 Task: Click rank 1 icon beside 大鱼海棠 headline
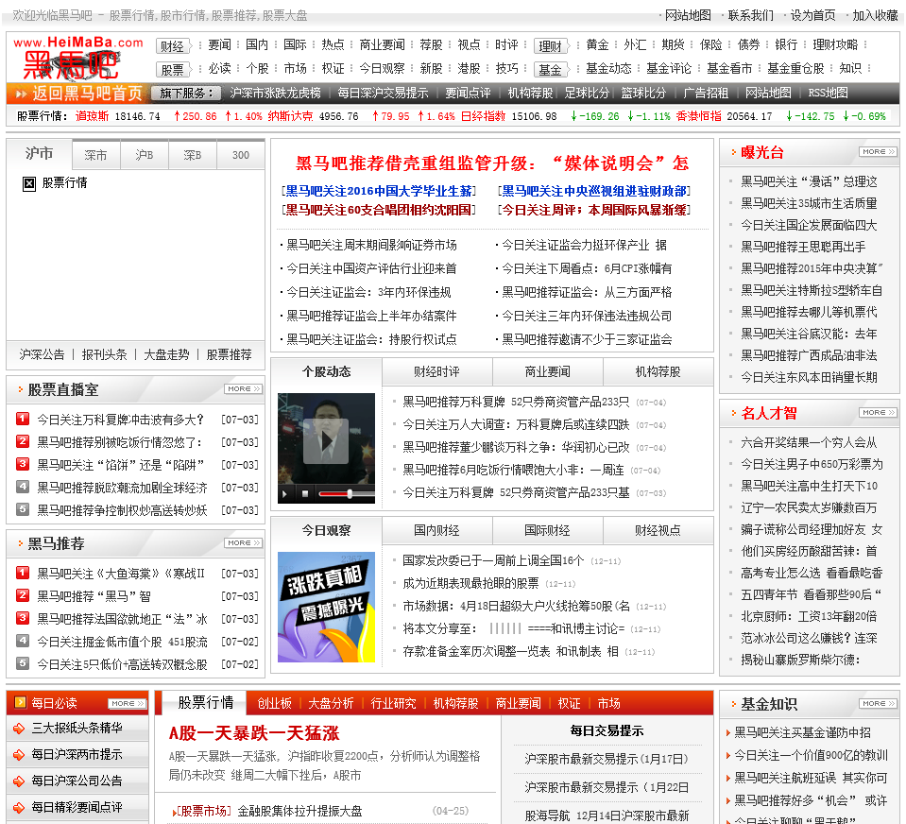point(23,573)
